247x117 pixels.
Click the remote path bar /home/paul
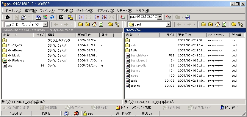[185, 30]
